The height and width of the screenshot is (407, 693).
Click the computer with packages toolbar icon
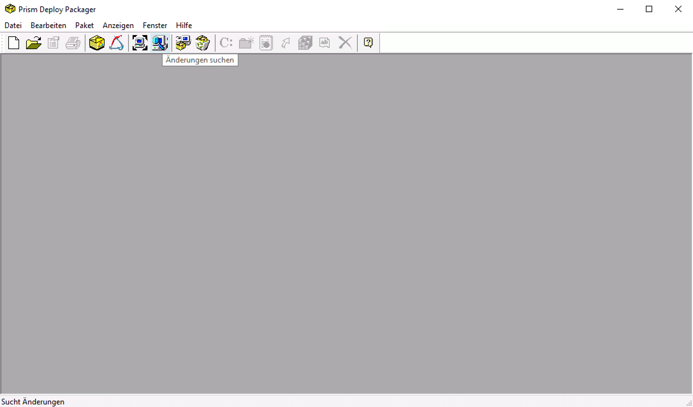[183, 43]
